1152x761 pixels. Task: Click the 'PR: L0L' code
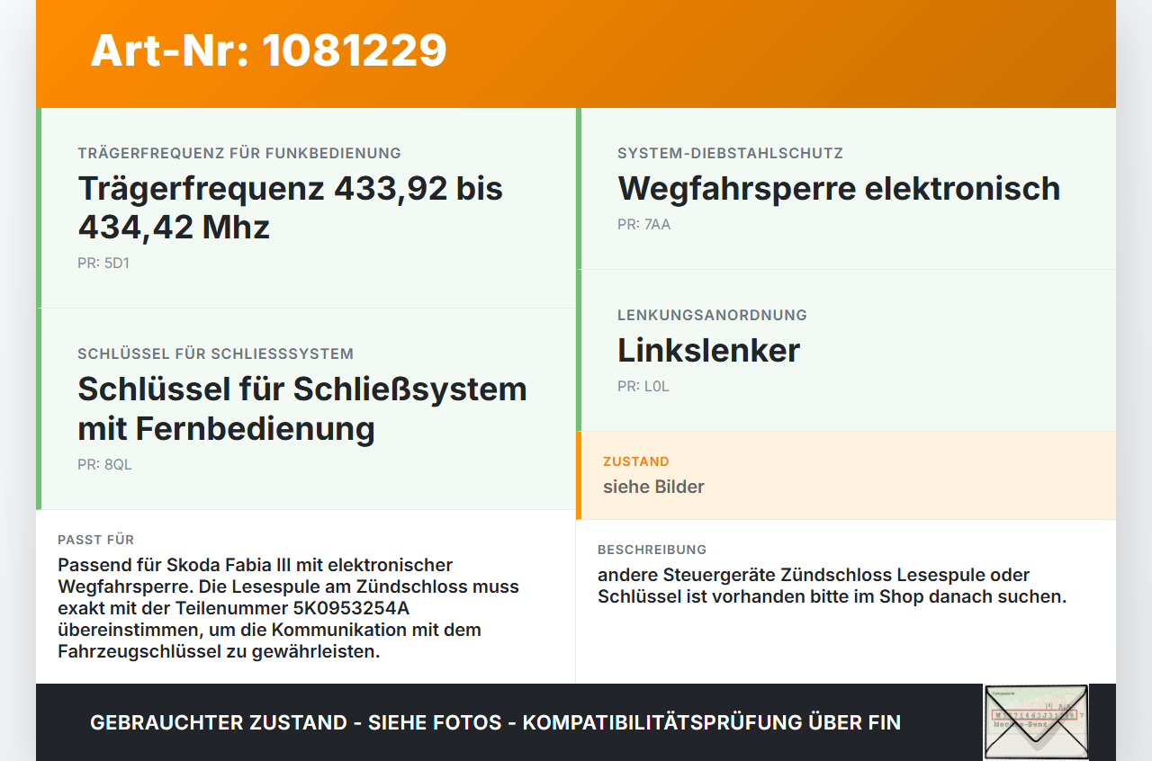[x=643, y=387]
